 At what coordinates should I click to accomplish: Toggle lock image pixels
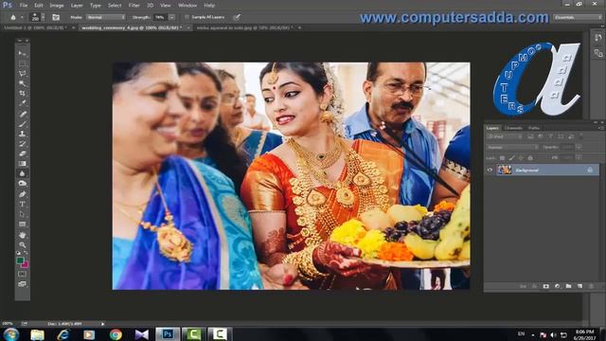point(511,158)
